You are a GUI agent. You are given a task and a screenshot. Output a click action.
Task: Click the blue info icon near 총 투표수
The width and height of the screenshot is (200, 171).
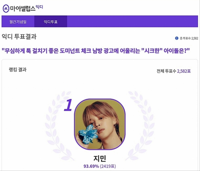tap(177, 38)
